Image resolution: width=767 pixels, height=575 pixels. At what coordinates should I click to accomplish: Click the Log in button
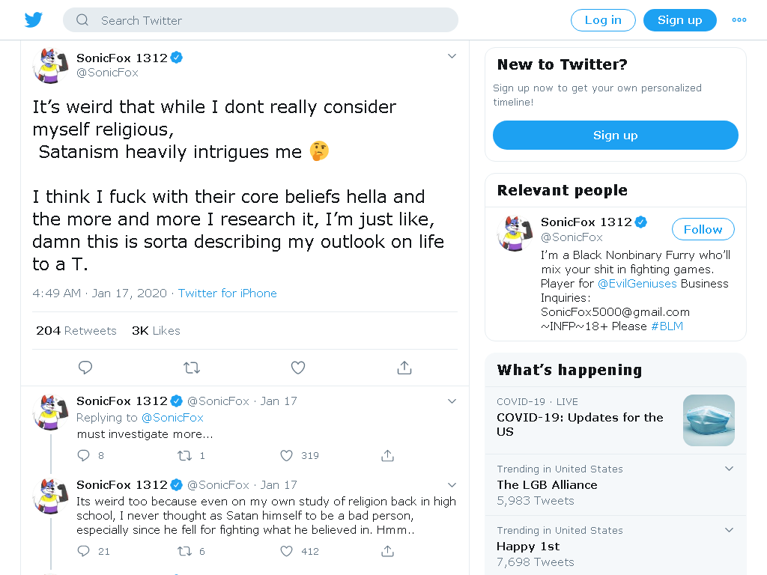603,20
